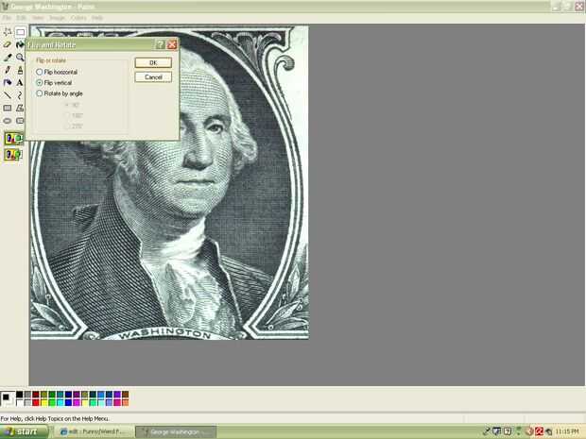The height and width of the screenshot is (439, 586).
Task: Close the Flip and Rotate dialog
Action: pos(172,44)
